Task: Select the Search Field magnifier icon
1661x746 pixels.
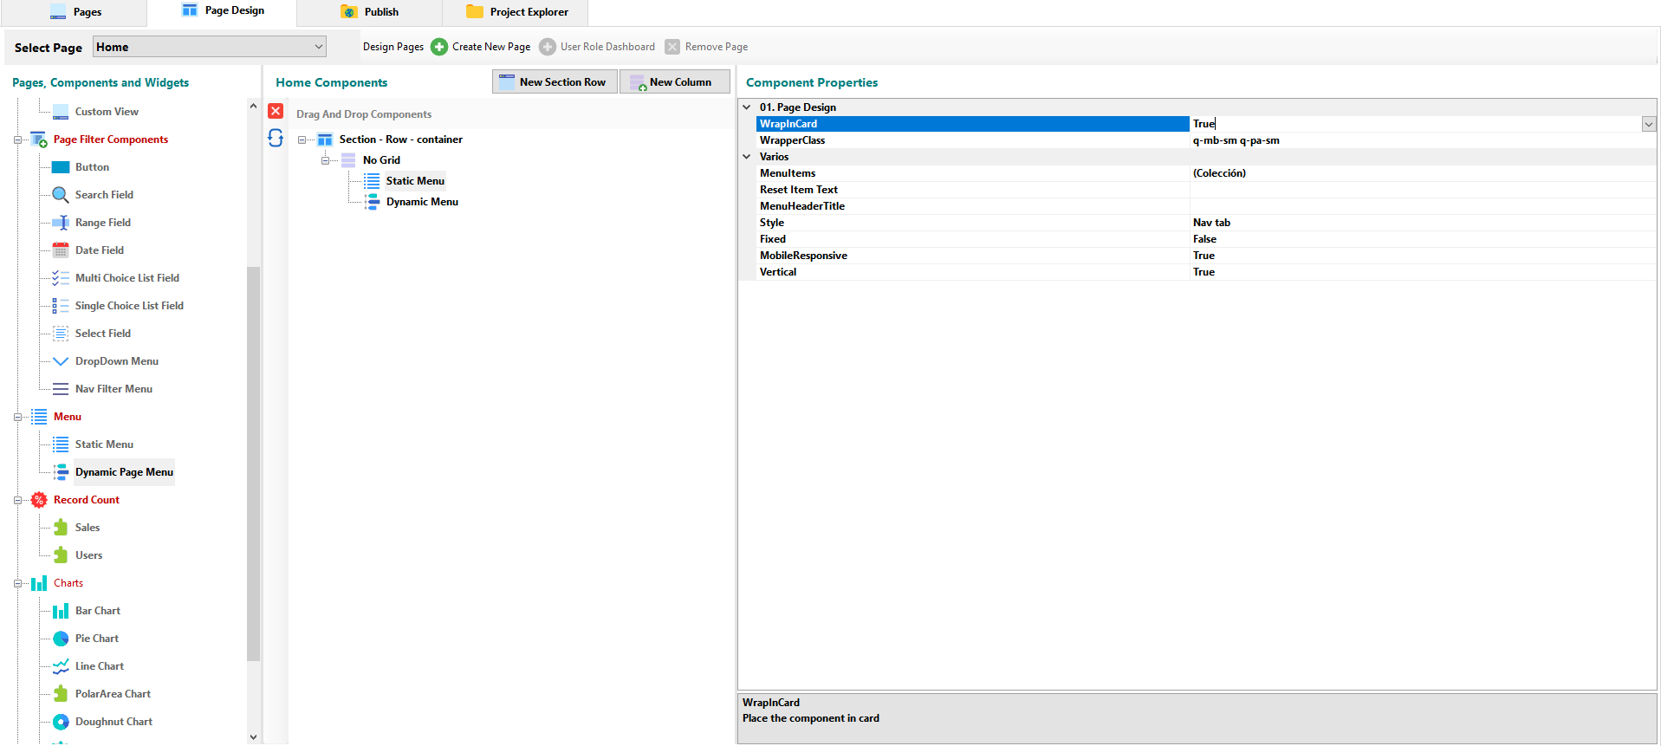Action: coord(61,195)
